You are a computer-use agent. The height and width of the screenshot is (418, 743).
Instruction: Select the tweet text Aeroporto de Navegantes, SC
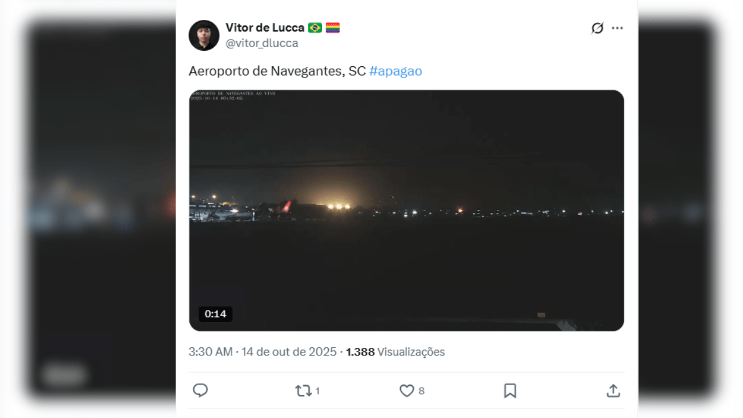(x=277, y=71)
